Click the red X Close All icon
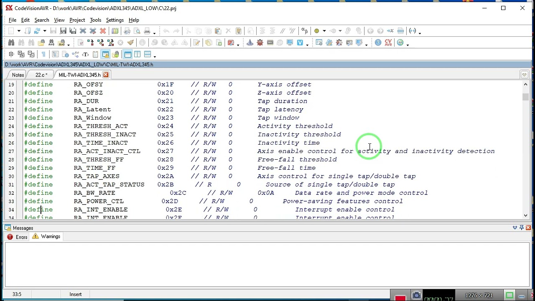The width and height of the screenshot is (535, 301). point(103,31)
